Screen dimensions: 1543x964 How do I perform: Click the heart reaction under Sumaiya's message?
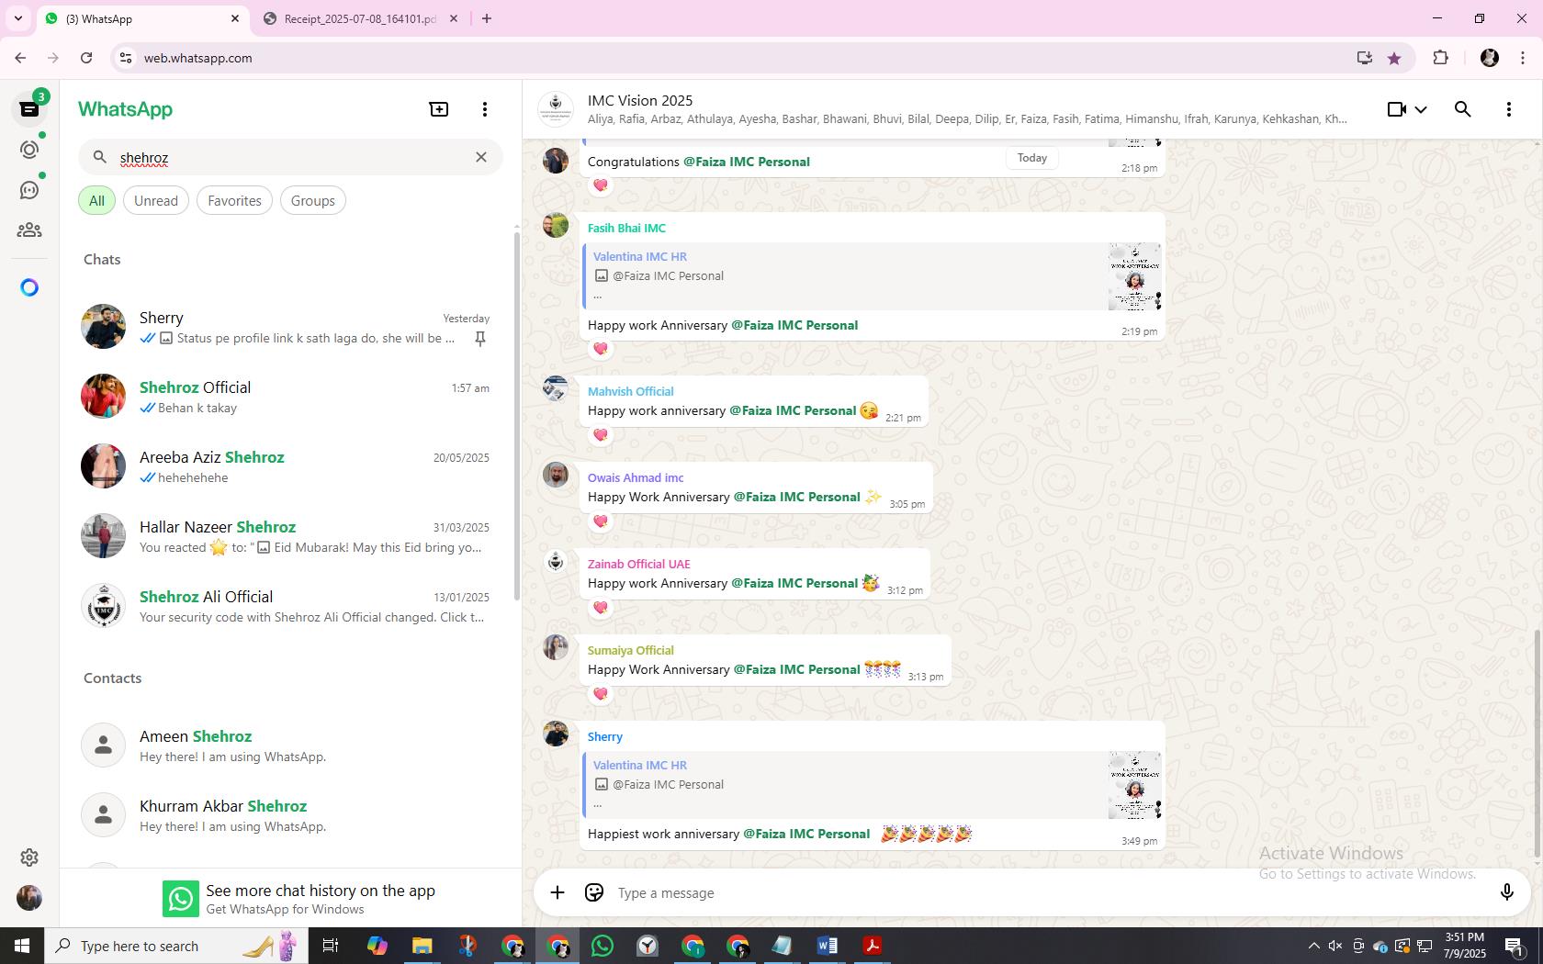pyautogui.click(x=601, y=693)
